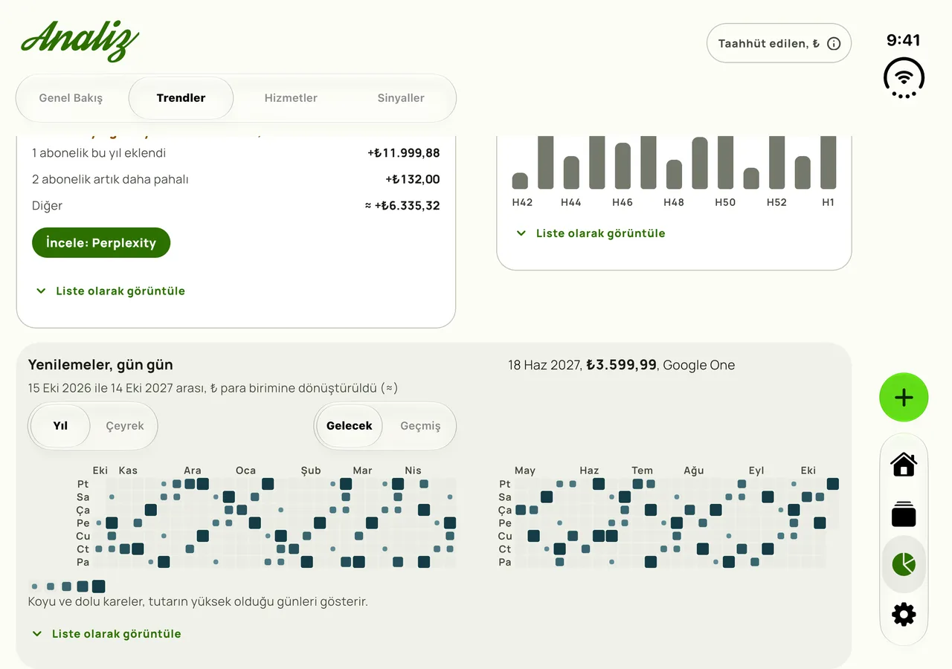Click the H52 week label
This screenshot has height=669, width=952.
[776, 202]
